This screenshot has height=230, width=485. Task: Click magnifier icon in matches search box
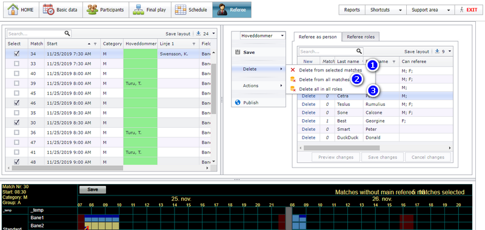tap(67, 33)
